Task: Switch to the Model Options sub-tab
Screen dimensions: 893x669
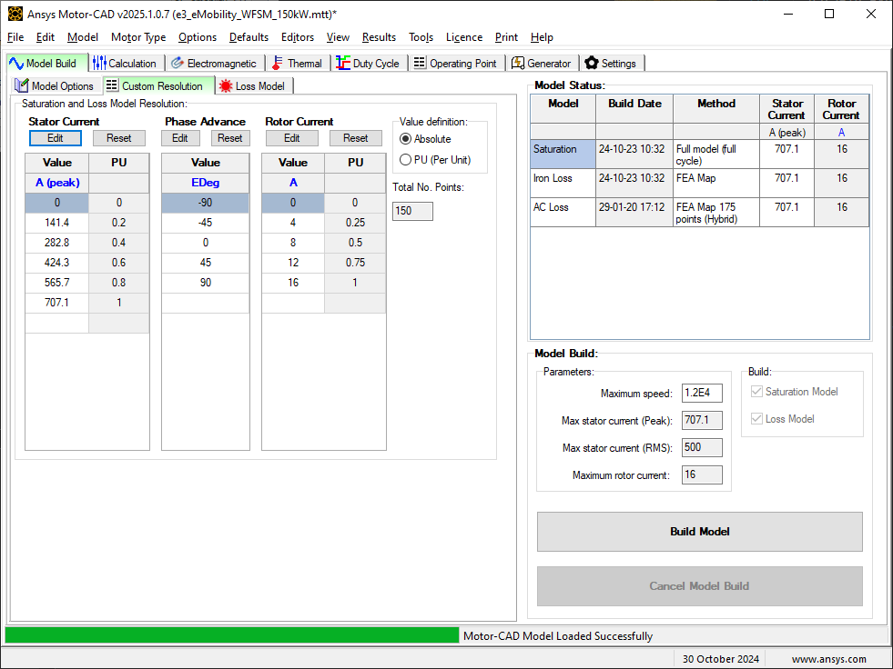Action: (x=56, y=86)
